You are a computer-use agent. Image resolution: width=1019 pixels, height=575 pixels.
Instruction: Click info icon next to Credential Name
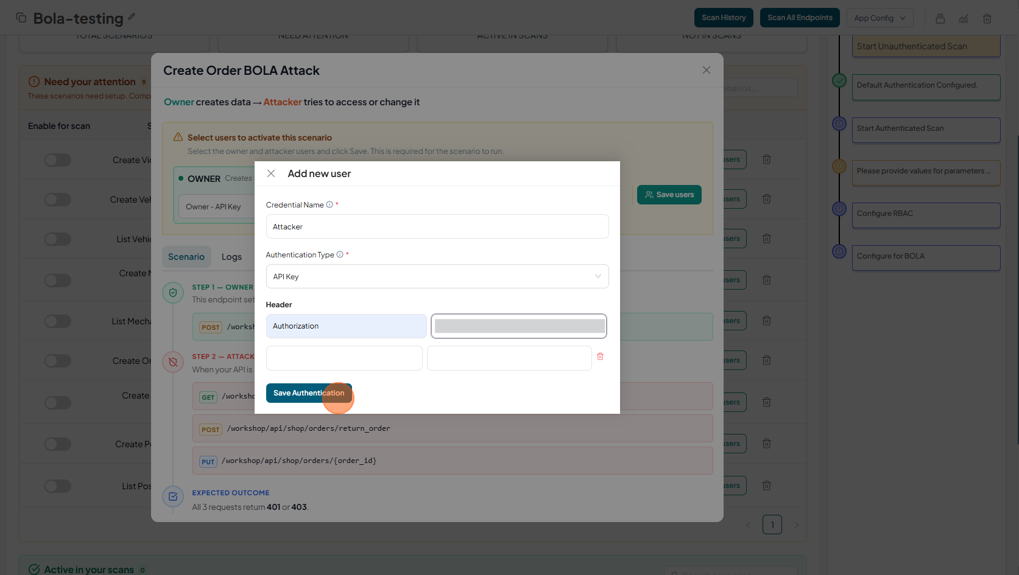click(330, 205)
